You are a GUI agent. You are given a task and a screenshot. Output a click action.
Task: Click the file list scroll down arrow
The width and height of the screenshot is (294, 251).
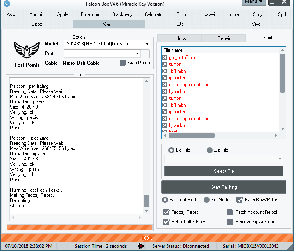pos(282,128)
